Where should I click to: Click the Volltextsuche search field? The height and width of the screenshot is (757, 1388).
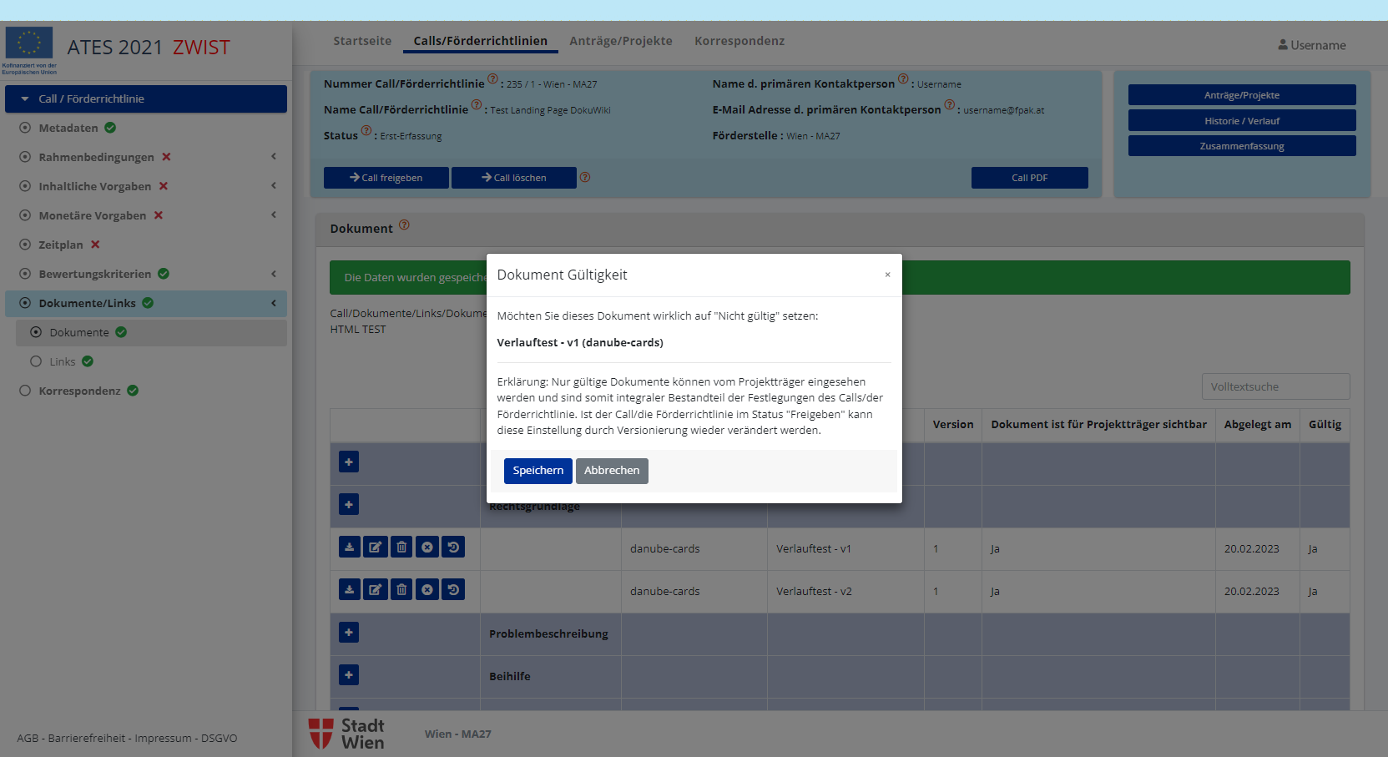click(x=1274, y=386)
